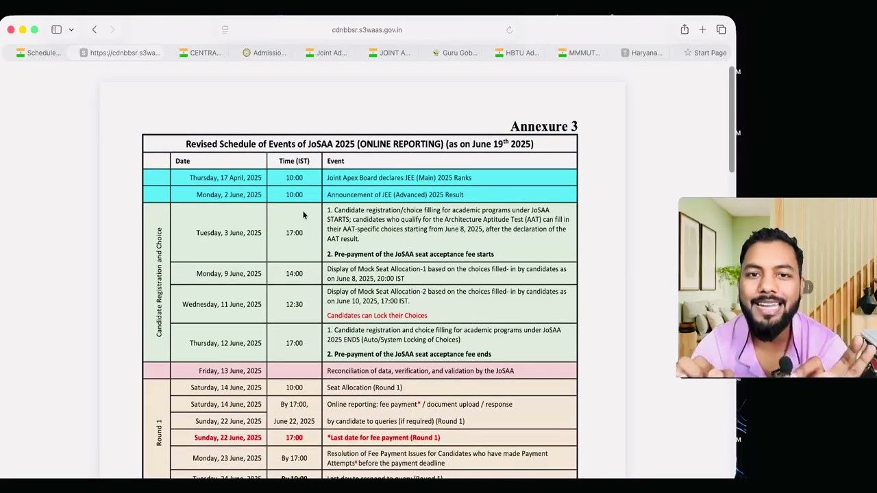Switch to the CENTRA... tab
Screen dimensions: 877x493
(200, 53)
